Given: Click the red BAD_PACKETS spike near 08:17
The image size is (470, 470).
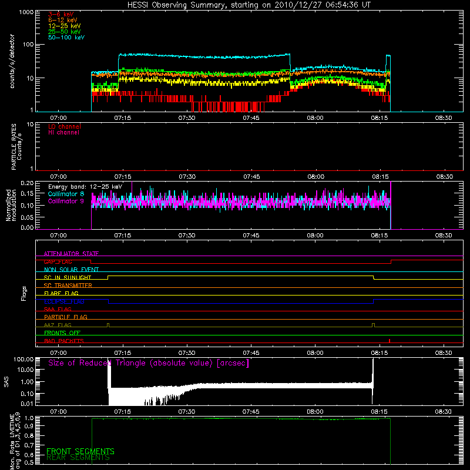Looking at the screenshot, I should tap(390, 341).
